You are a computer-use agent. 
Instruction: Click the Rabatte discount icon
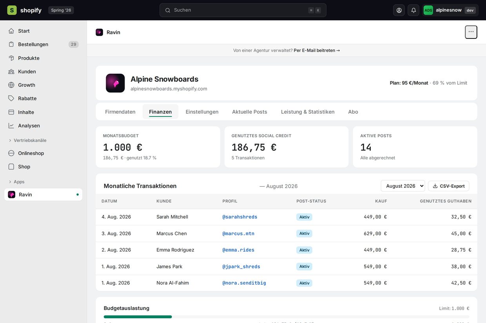[x=11, y=98]
